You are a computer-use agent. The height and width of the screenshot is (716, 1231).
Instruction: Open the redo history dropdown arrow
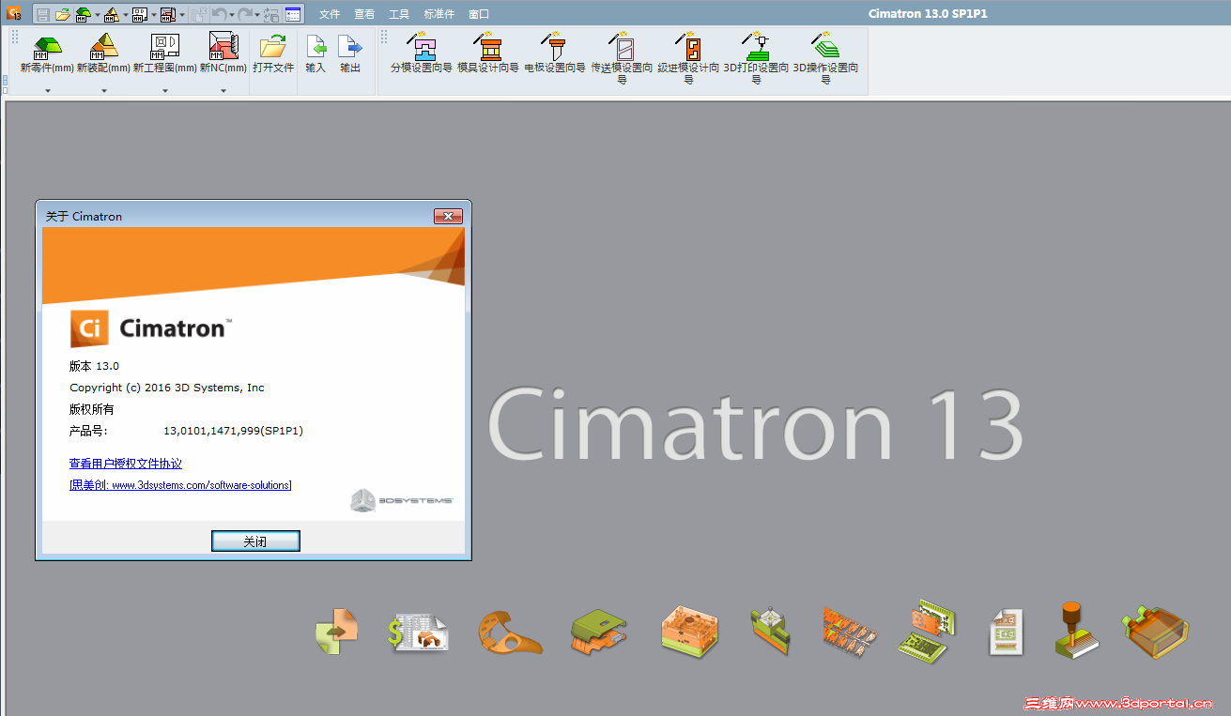tap(257, 15)
